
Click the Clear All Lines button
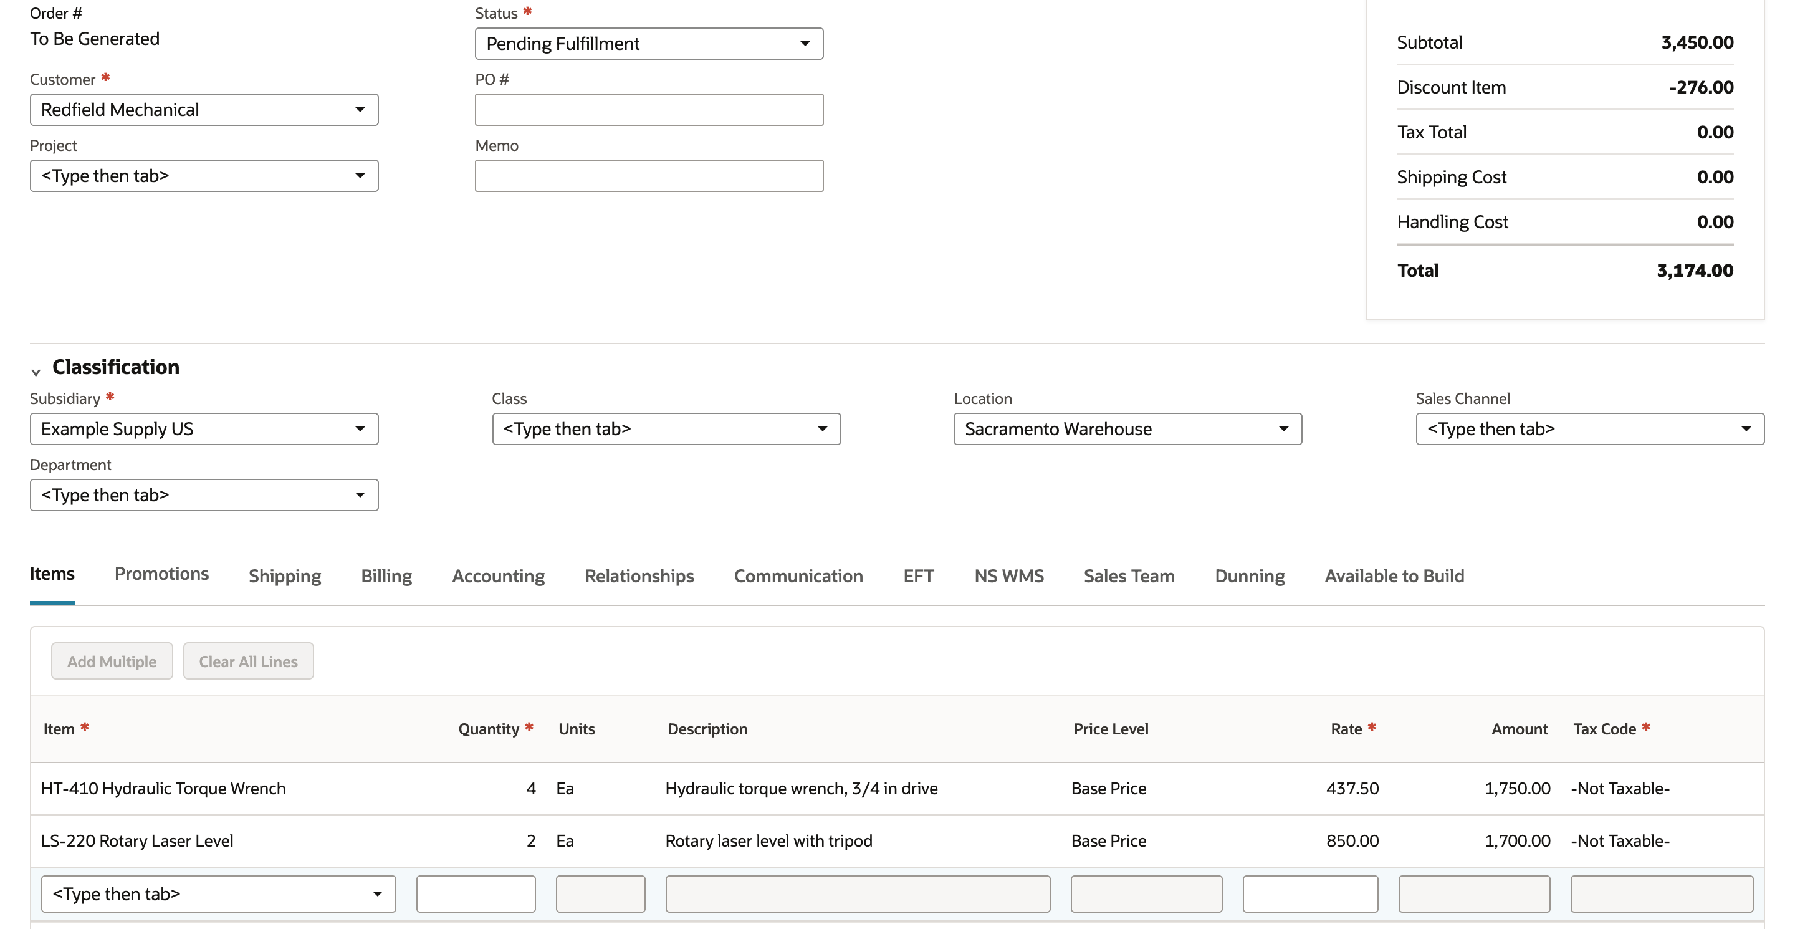[248, 661]
